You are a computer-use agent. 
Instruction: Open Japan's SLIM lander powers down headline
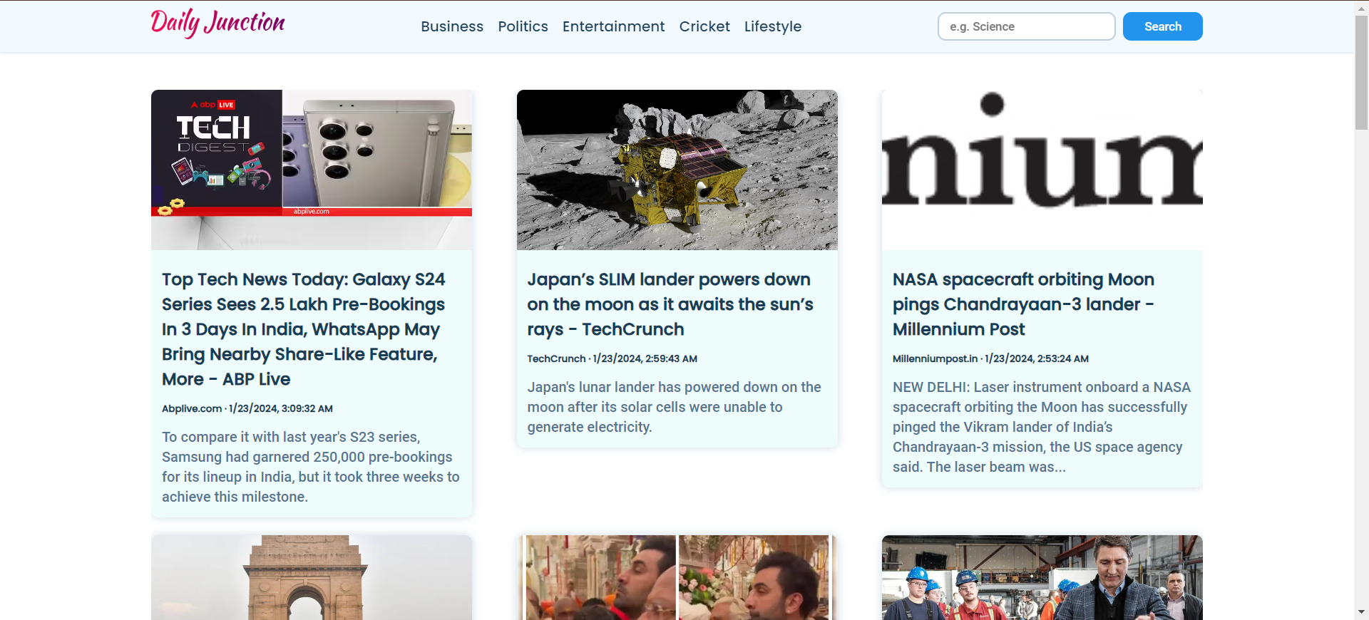(670, 304)
